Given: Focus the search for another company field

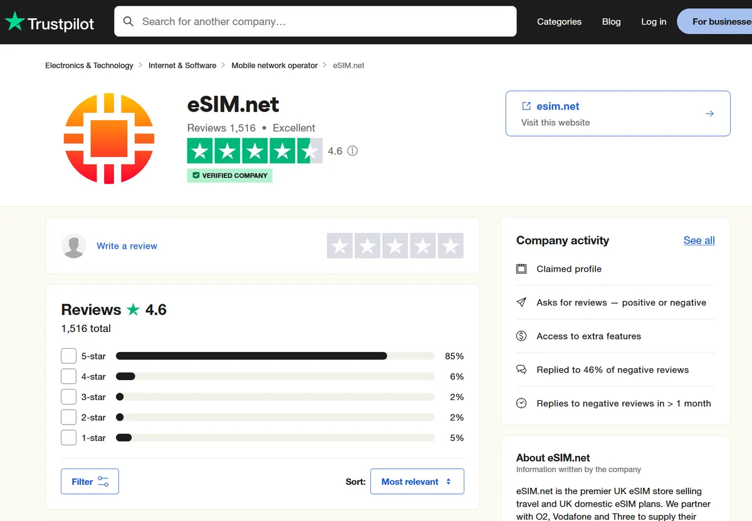Looking at the screenshot, I should [x=315, y=22].
